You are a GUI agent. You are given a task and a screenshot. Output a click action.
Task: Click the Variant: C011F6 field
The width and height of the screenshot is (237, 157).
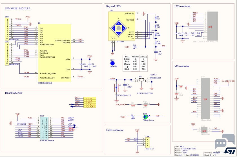point(181,151)
